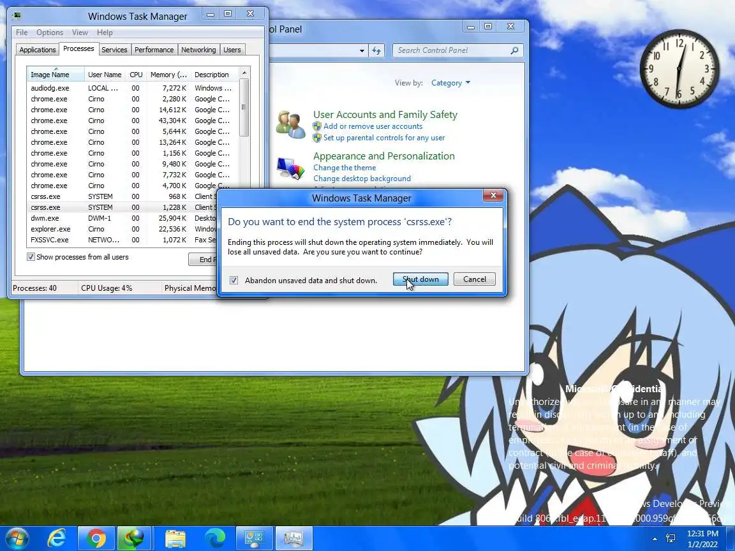Open the Start menu orb
The image size is (735, 551).
15,538
